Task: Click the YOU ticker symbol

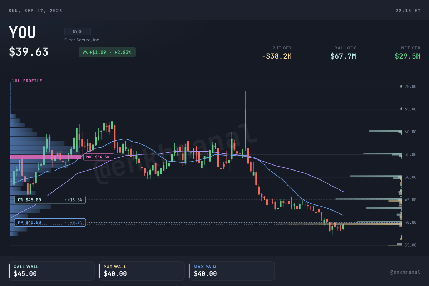Action: [x=22, y=33]
